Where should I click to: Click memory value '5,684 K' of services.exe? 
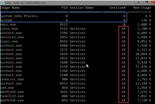[x=144, y=37]
